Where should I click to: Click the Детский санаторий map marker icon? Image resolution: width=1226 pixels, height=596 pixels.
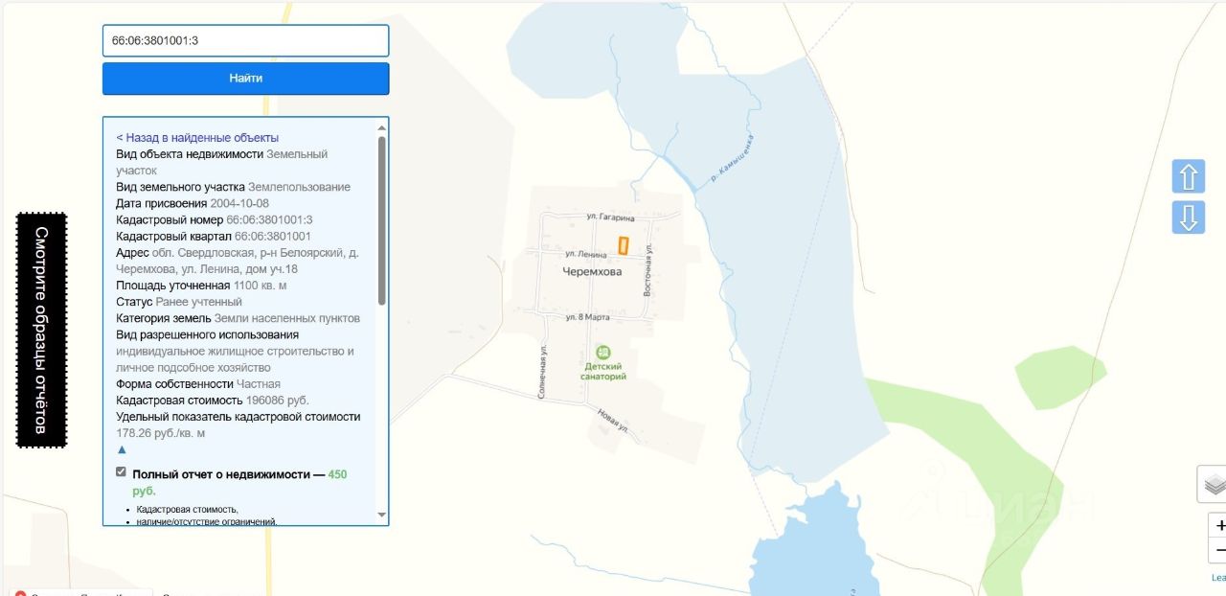click(602, 352)
